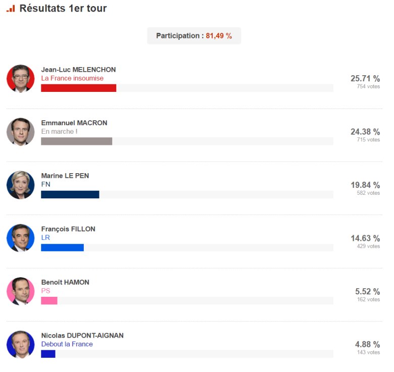
Task: Click the Résultats 1er tour heading
Action: coord(63,8)
